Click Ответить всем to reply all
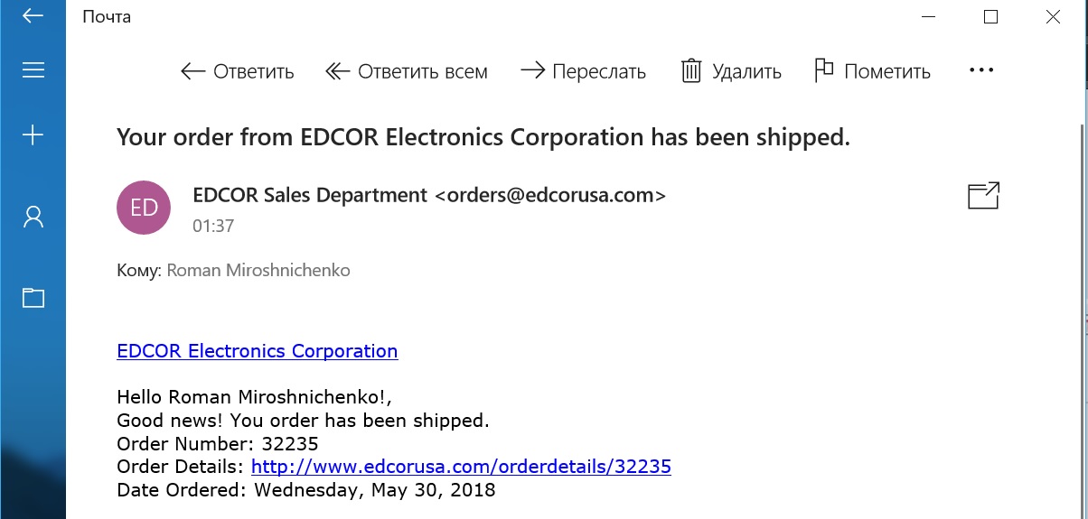Screen dimensions: 1088x519 click(406, 71)
